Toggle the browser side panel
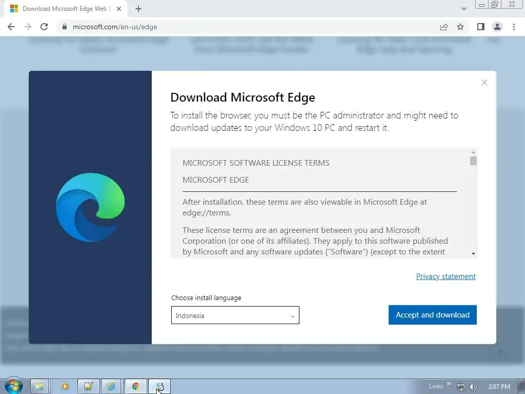Viewport: 525px width, 394px height. (x=481, y=27)
